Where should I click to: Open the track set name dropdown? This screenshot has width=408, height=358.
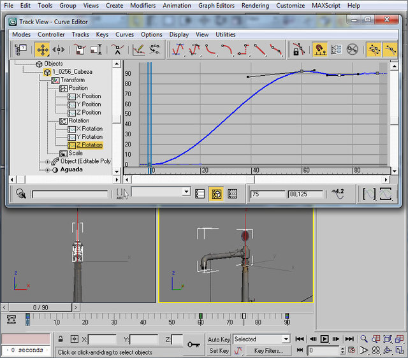186,192
